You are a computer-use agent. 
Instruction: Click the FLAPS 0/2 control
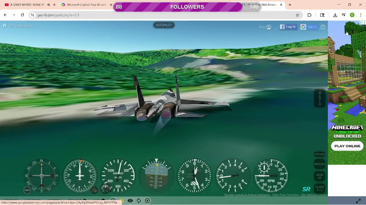click(x=319, y=188)
